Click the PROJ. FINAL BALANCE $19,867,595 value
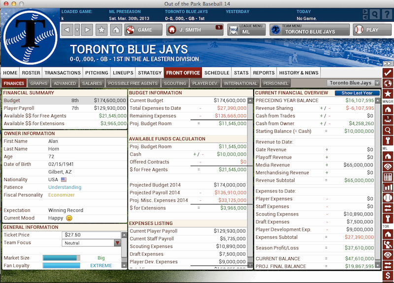394x283 pixels. click(x=360, y=266)
